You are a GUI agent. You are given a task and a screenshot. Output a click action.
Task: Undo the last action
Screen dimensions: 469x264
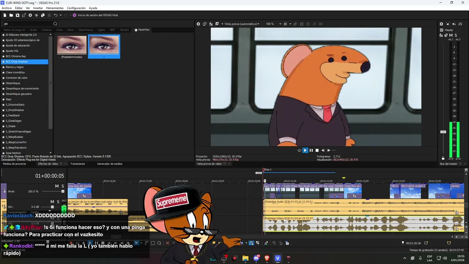click(x=56, y=15)
